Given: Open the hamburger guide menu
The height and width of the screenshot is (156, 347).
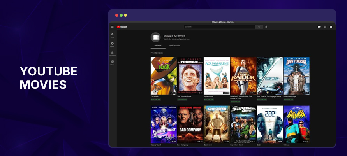Looking at the screenshot, I should point(112,27).
